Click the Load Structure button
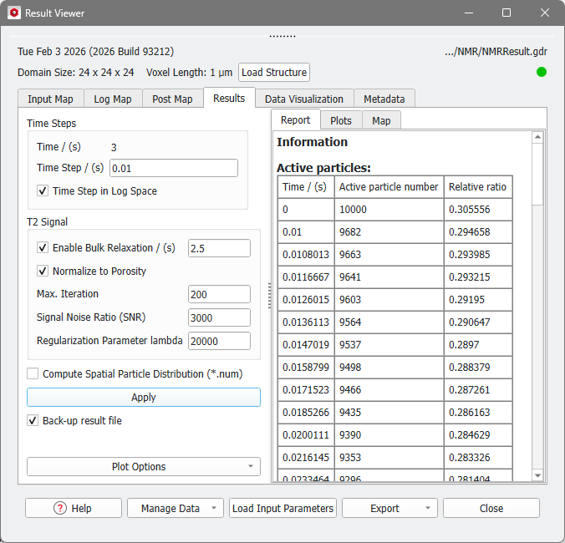565x543 pixels. (x=274, y=73)
